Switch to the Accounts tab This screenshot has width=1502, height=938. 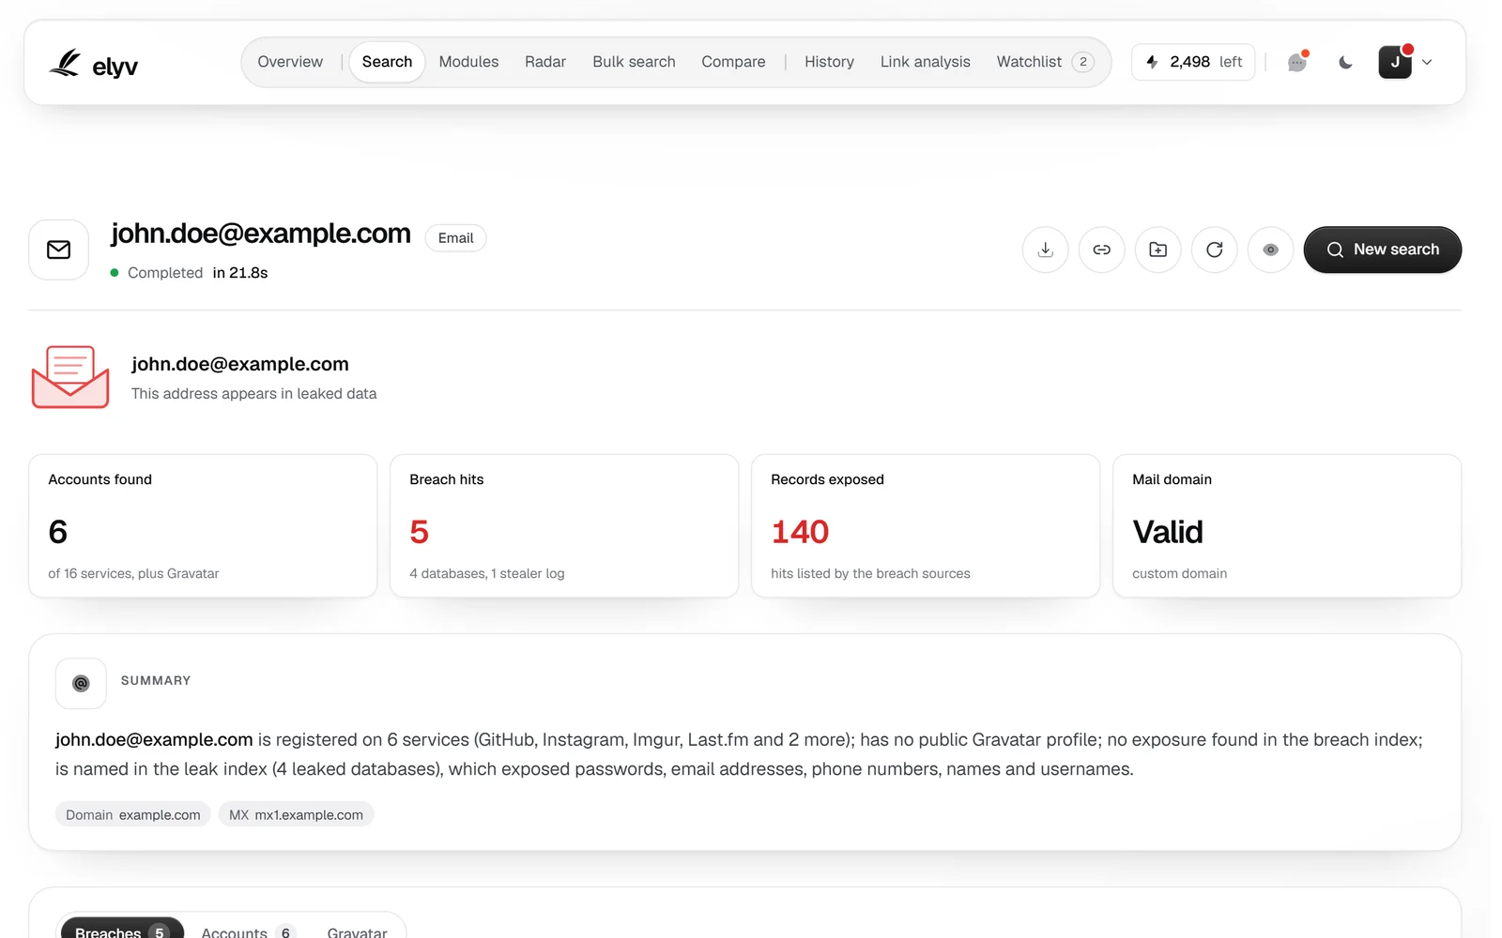248,931
